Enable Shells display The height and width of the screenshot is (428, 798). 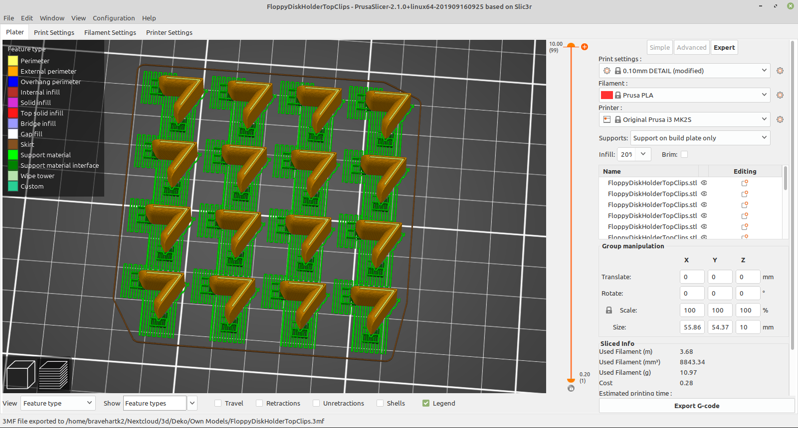pos(380,403)
